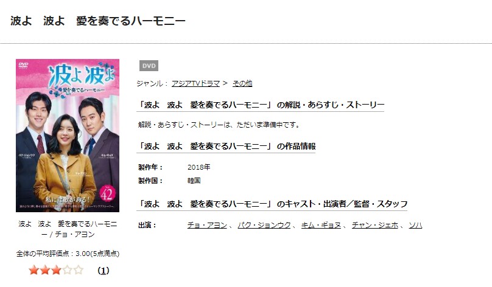Open the アジアTVドラマ genre link

pyautogui.click(x=195, y=83)
